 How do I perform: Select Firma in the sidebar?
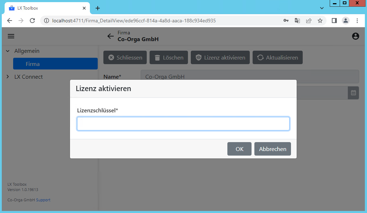pos(55,64)
